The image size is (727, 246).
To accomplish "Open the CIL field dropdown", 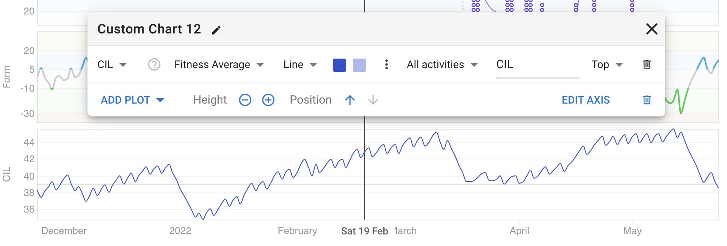I will 112,65.
